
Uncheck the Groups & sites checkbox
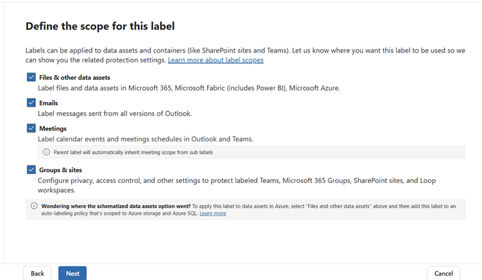pos(31,170)
